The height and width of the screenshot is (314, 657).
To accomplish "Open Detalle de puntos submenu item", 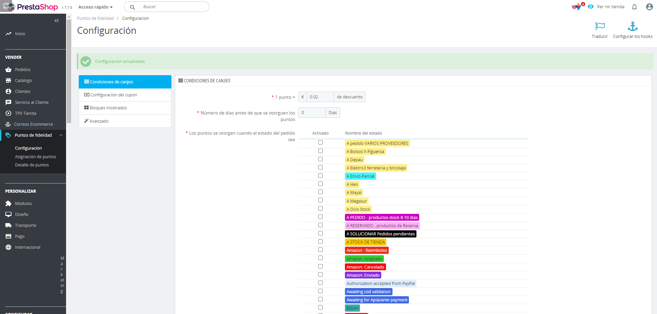I will coord(32,165).
